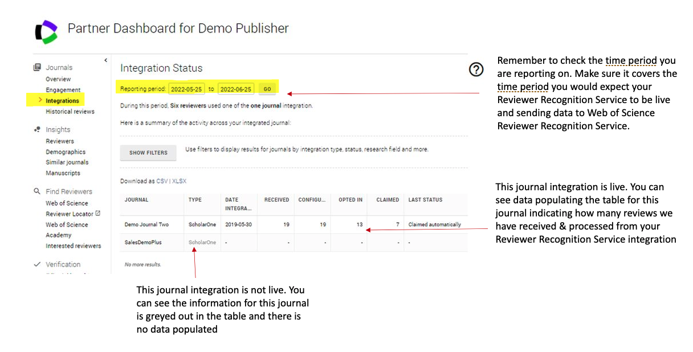Open Web of Science Academy link
Viewport: 693px width, 352px height.
[x=67, y=230]
